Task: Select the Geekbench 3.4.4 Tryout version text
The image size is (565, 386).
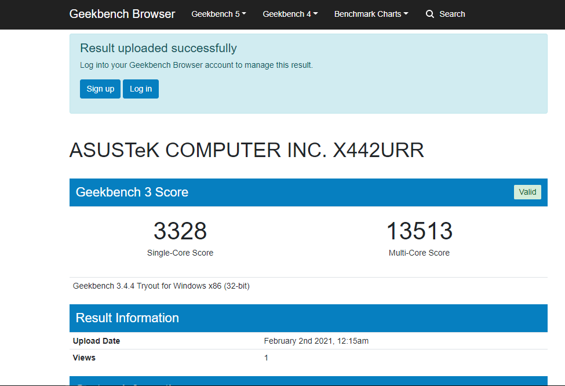Action: pos(161,286)
